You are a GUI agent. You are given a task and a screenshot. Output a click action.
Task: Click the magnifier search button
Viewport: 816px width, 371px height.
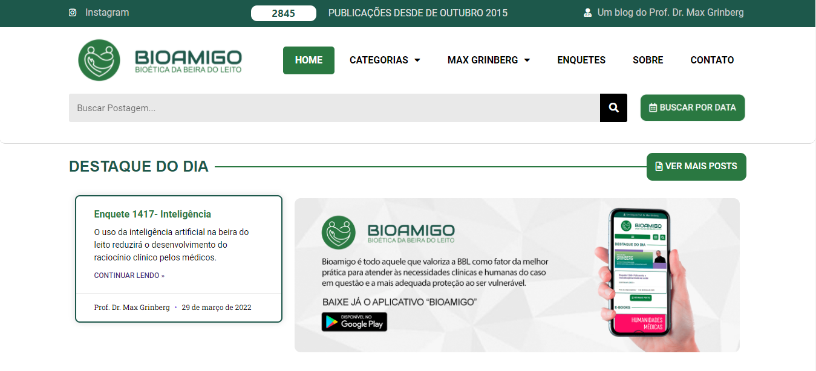614,108
